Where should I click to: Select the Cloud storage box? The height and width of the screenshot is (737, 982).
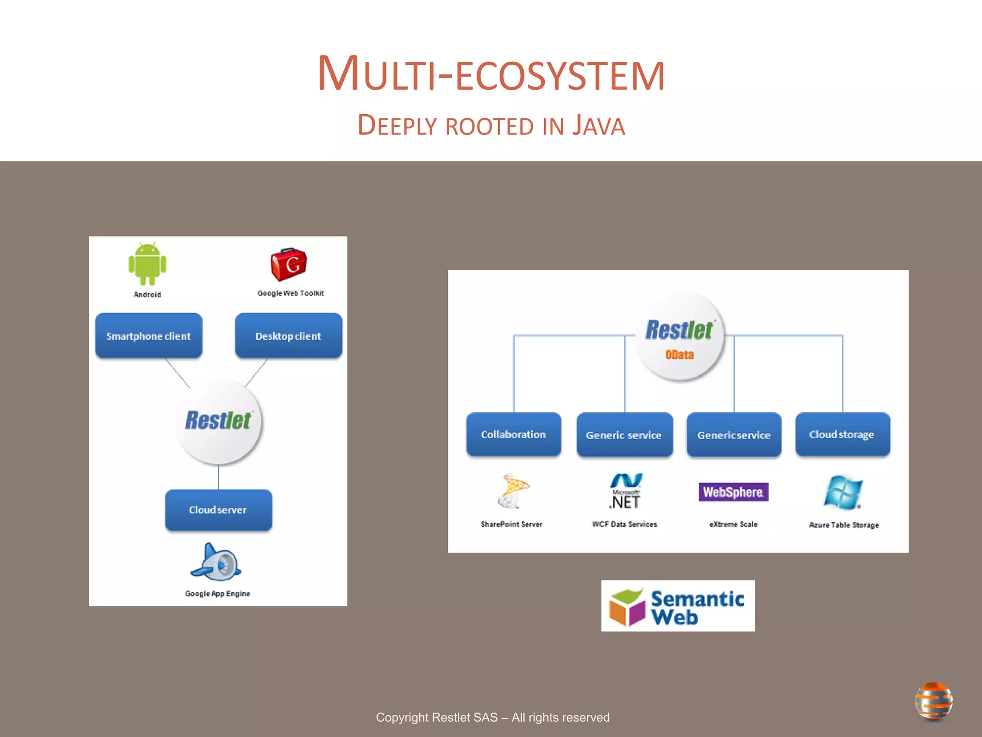[842, 434]
